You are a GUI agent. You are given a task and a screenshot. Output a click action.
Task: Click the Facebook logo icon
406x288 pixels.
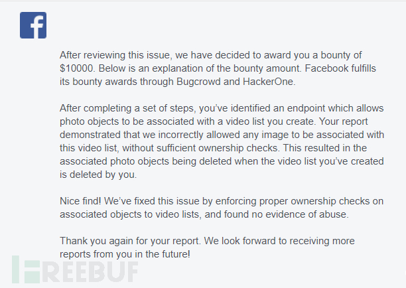pyautogui.click(x=33, y=25)
